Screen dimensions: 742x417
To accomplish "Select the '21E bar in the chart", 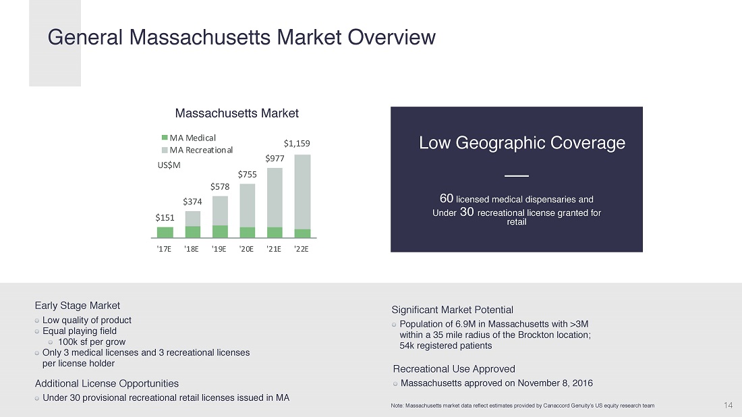I will pos(275,202).
